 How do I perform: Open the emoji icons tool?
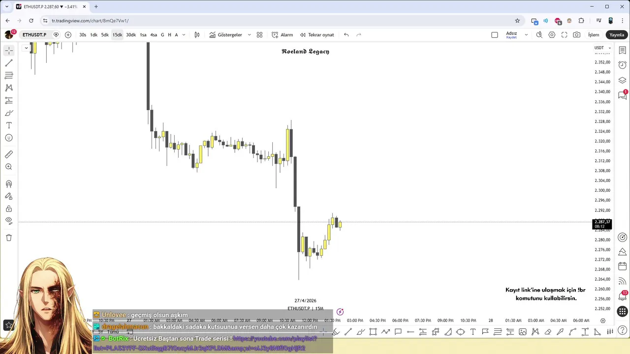pyautogui.click(x=9, y=138)
